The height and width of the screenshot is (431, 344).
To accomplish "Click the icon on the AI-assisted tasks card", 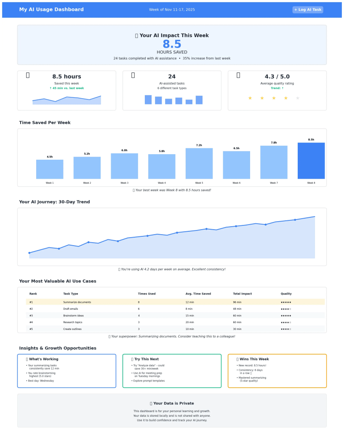I will pyautogui.click(x=133, y=75).
